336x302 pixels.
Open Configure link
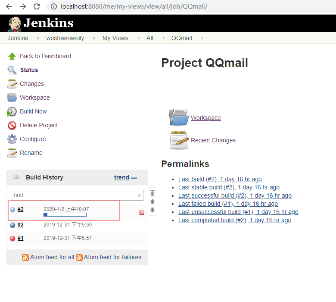click(33, 139)
